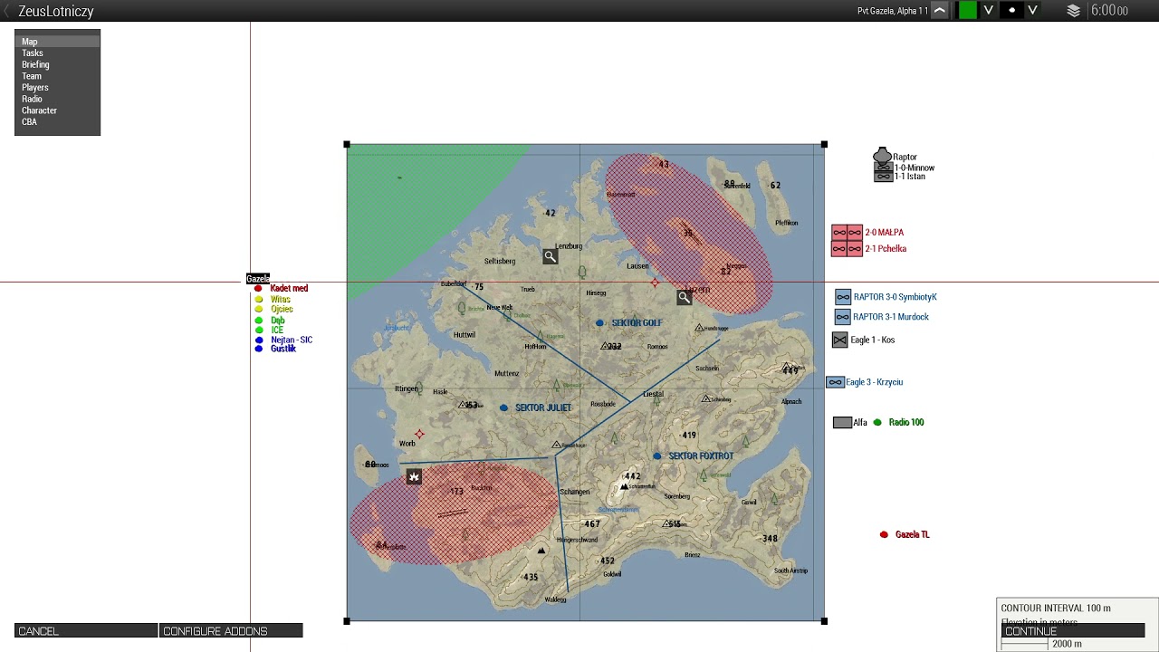This screenshot has height=652, width=1159.
Task: Open the CBA section
Action: pyautogui.click(x=57, y=122)
